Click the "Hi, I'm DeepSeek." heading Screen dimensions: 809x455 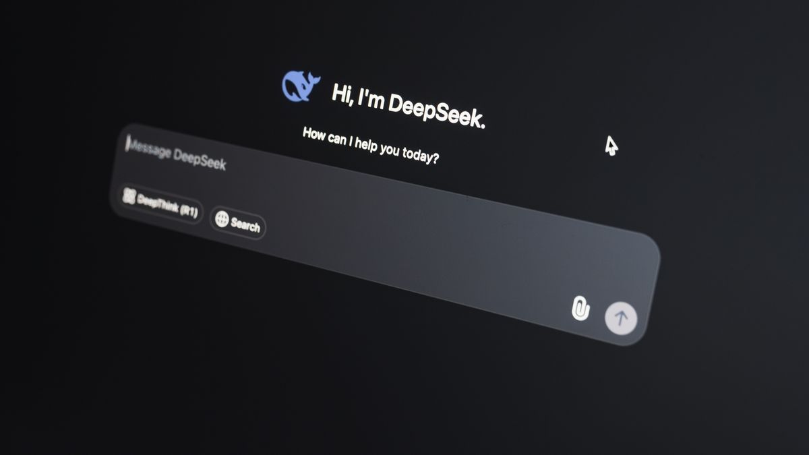coord(408,104)
